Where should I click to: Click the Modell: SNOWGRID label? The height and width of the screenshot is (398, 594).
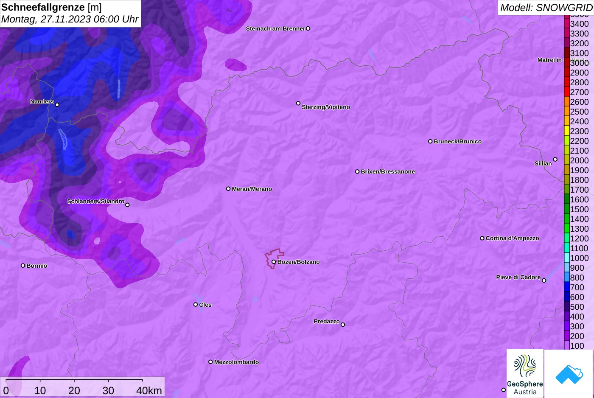546,8
